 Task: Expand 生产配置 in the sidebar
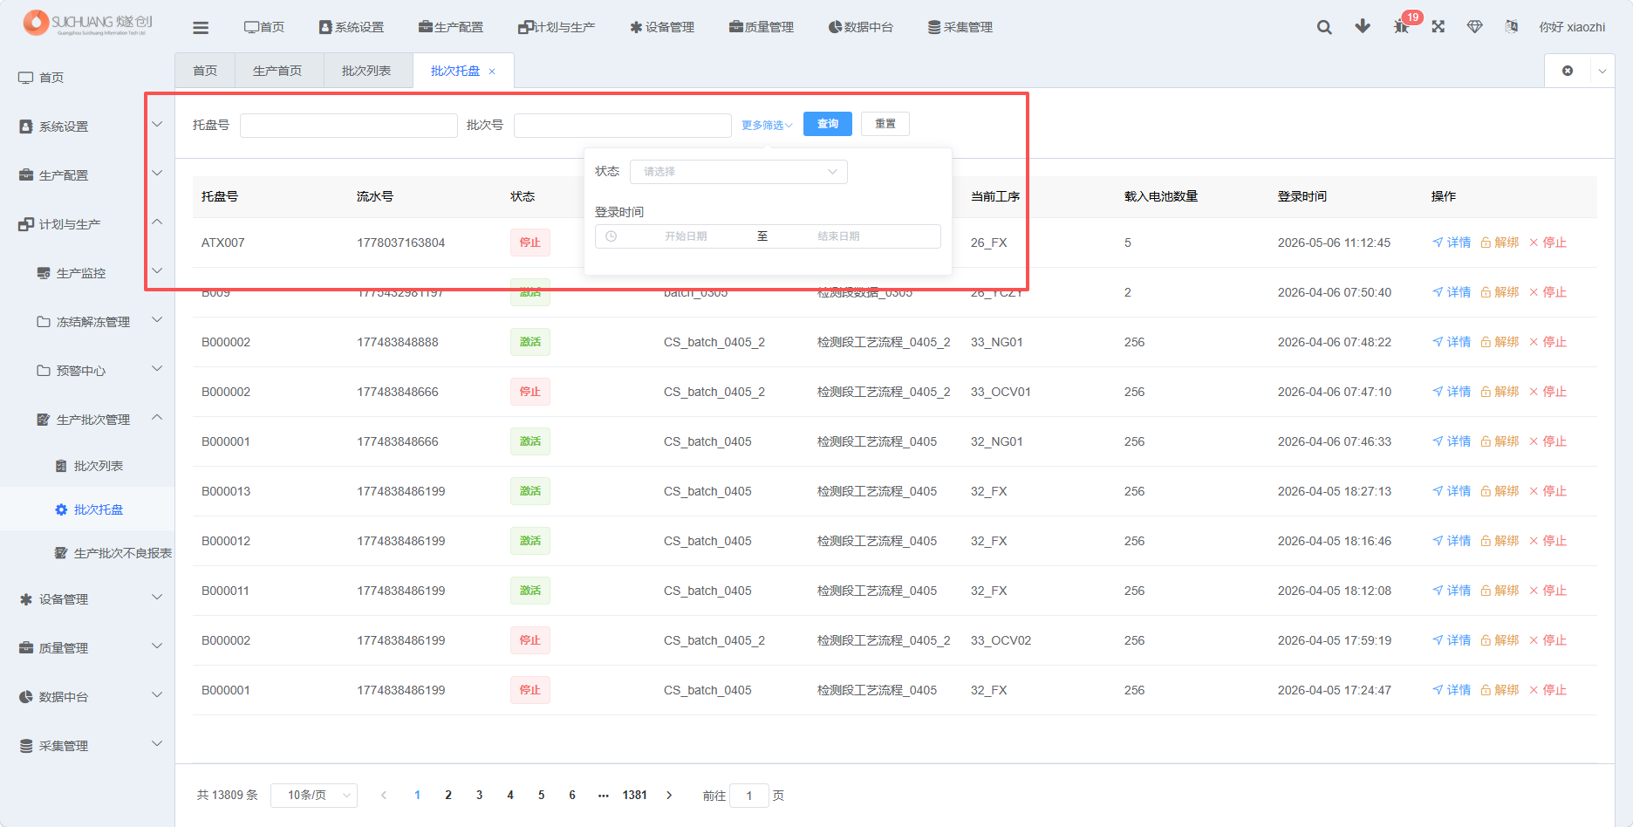[87, 175]
